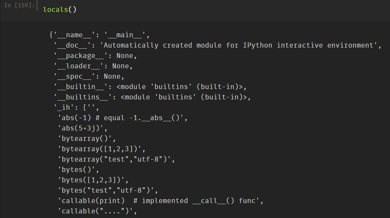Click the '__builtins__' module output line
Viewport: 390px width, 218px height.
(152, 97)
